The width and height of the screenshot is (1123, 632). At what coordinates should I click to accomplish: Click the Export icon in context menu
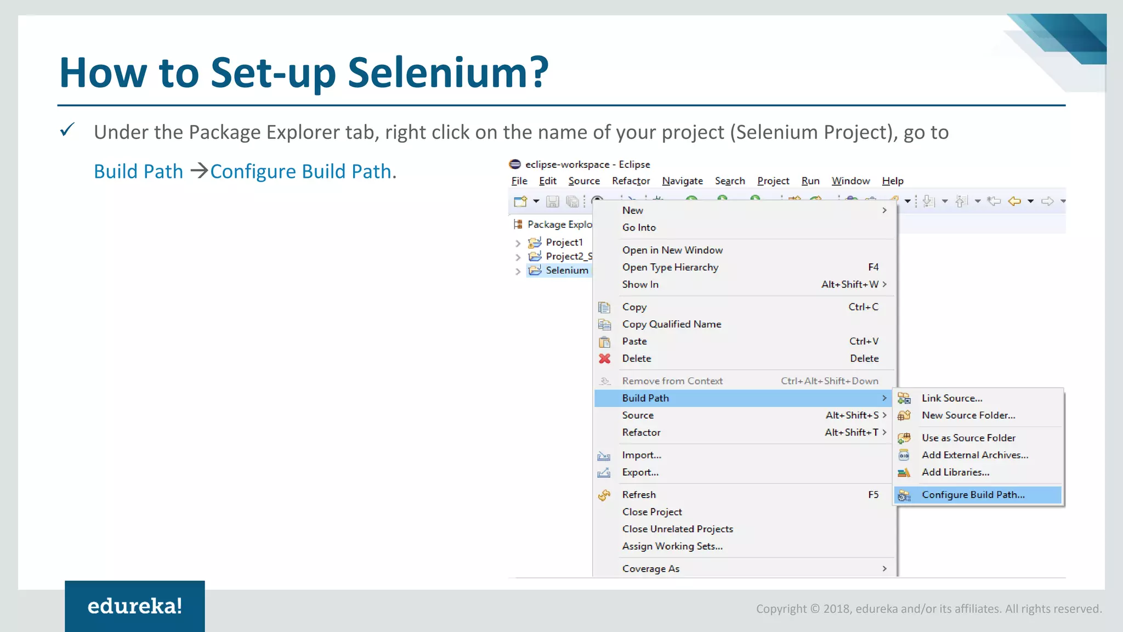tap(604, 472)
